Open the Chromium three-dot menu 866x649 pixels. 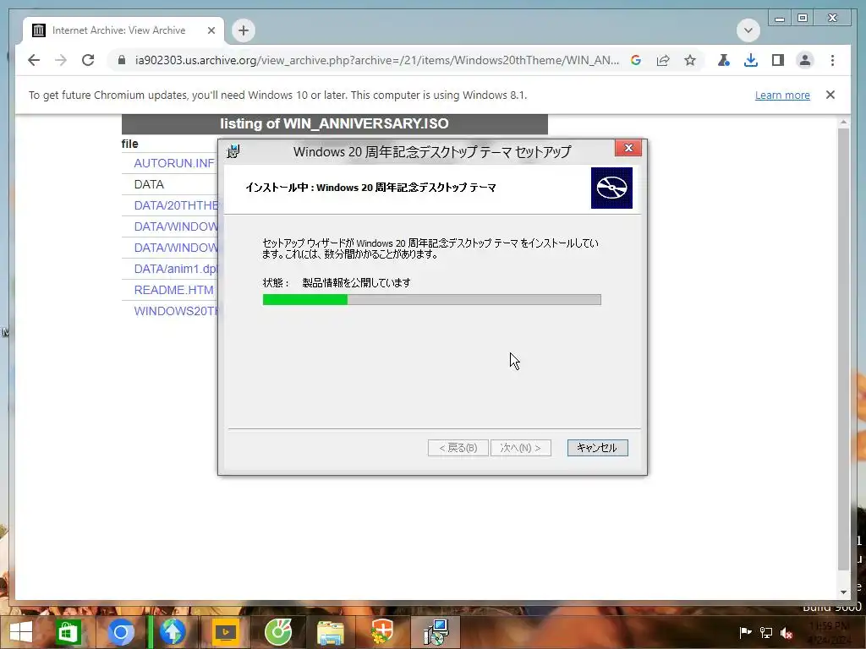(x=832, y=60)
